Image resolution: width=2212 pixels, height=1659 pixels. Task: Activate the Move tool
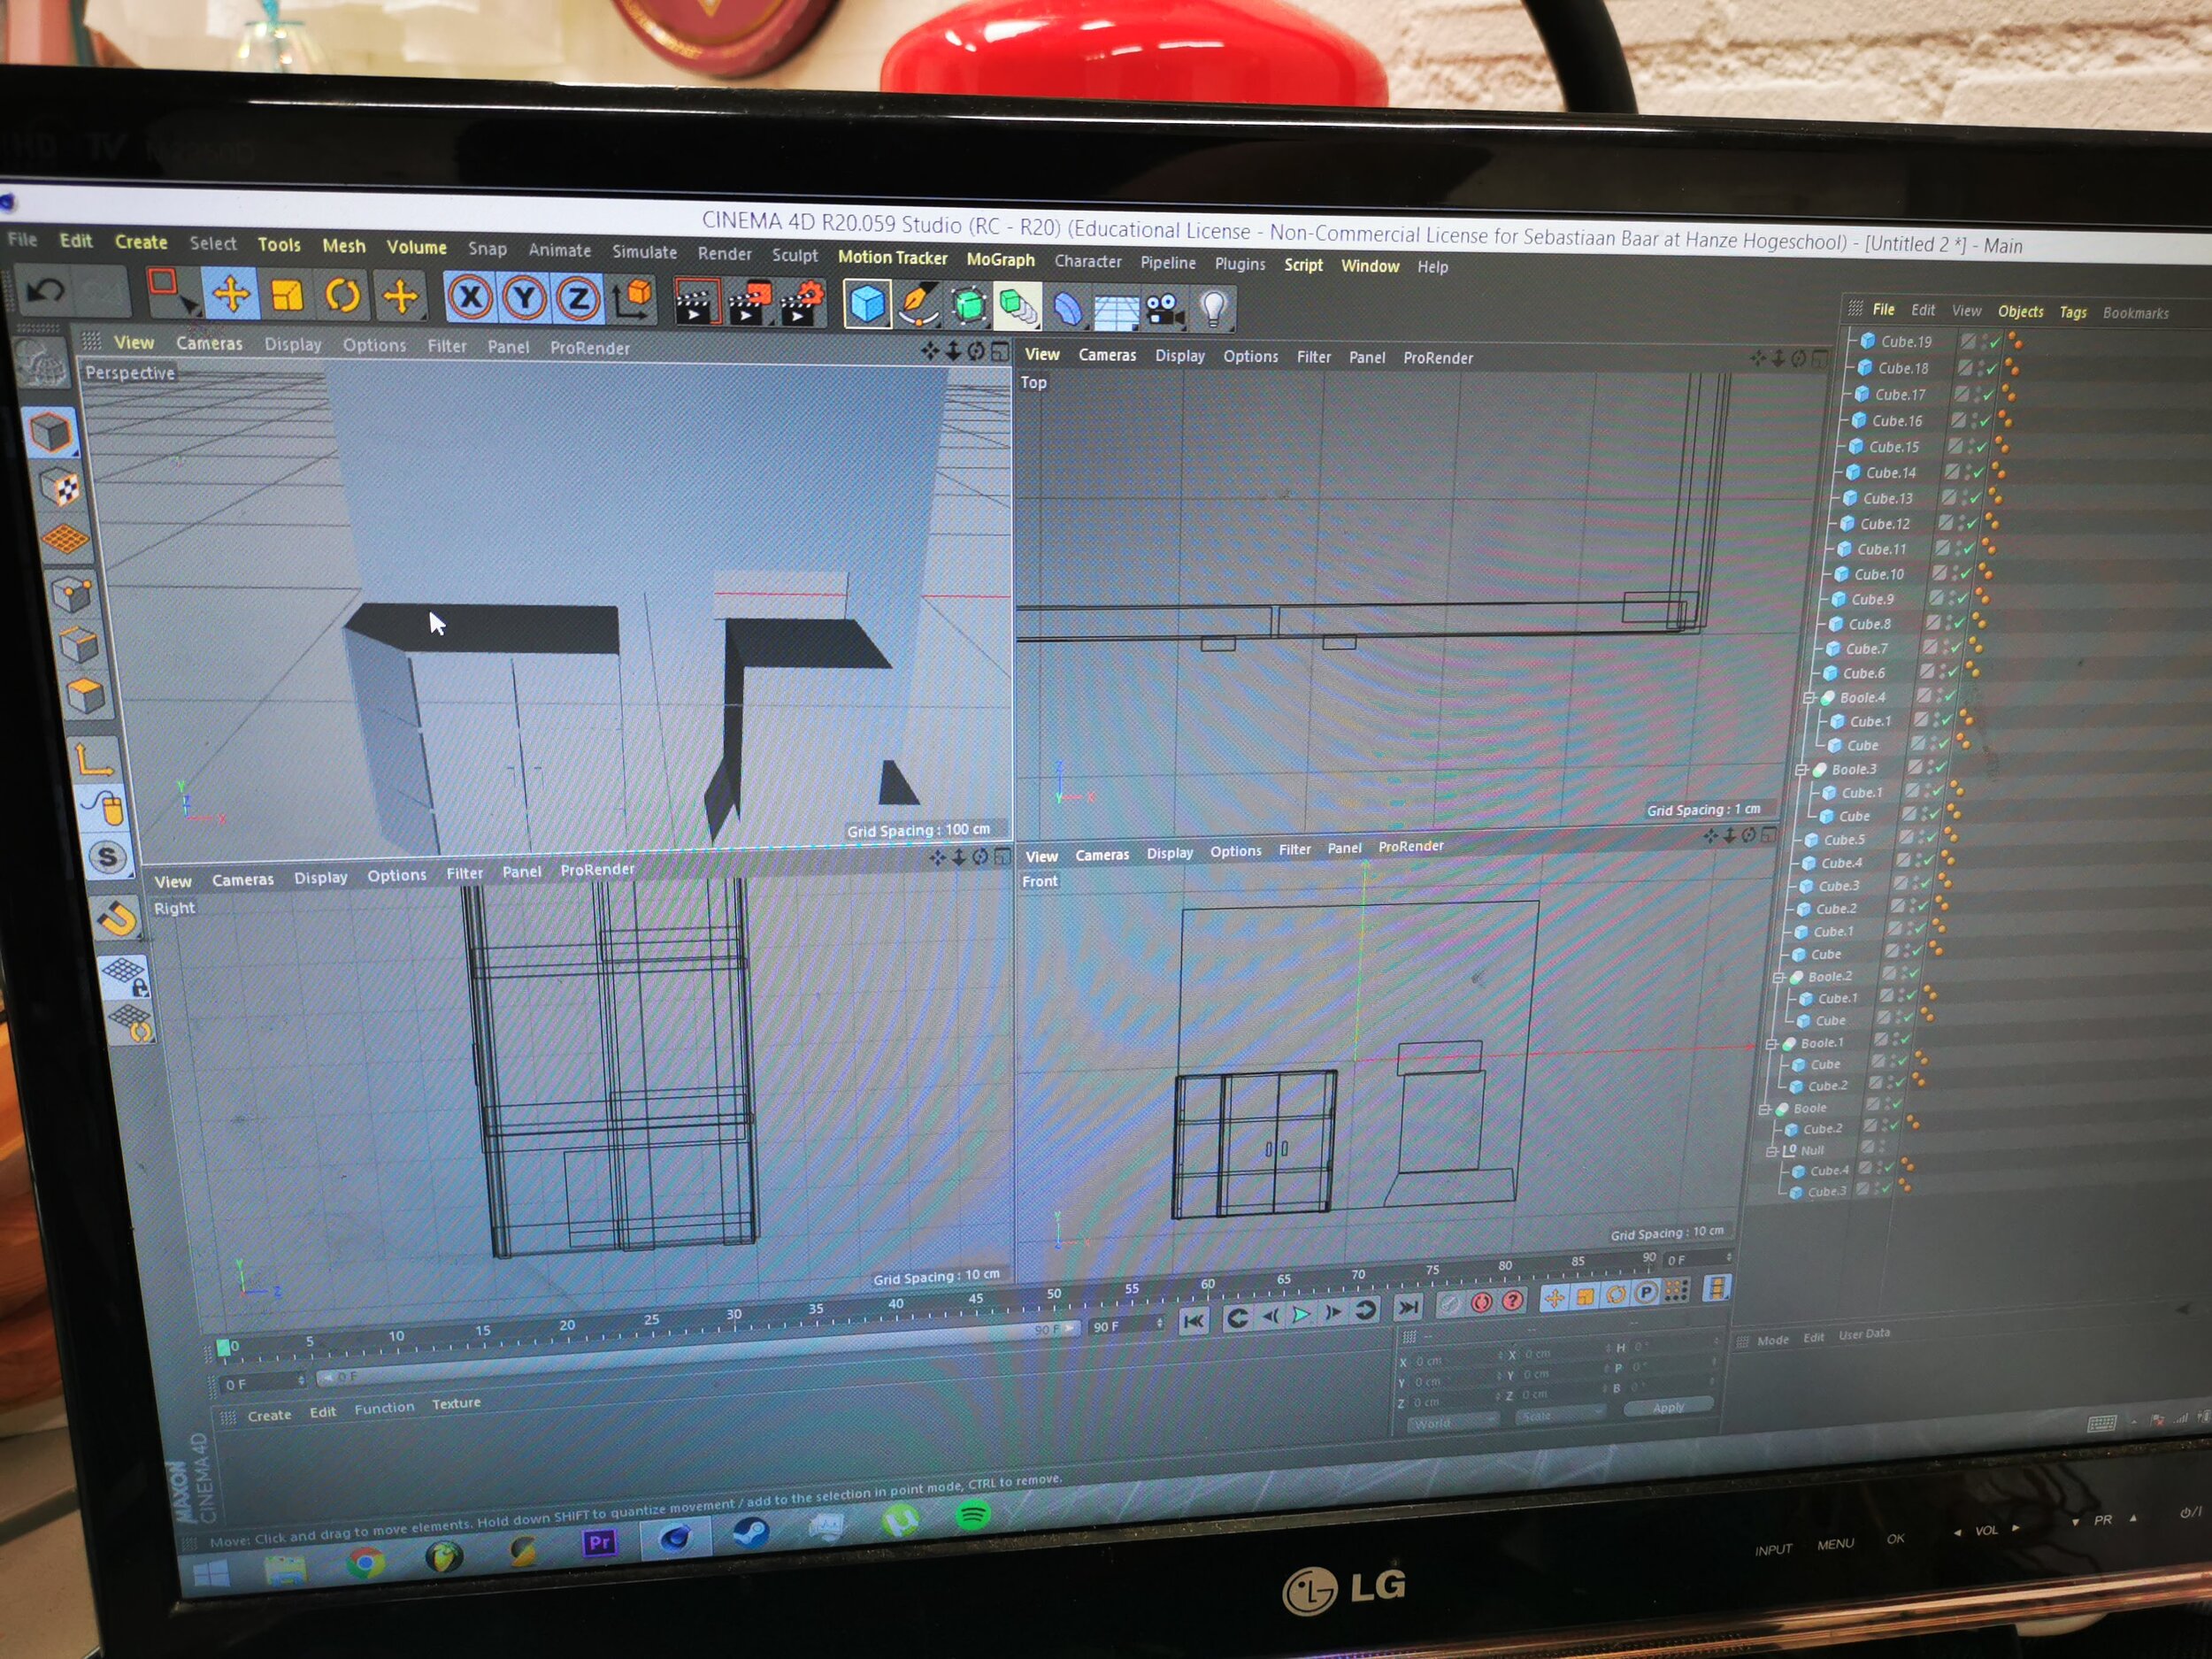231,294
